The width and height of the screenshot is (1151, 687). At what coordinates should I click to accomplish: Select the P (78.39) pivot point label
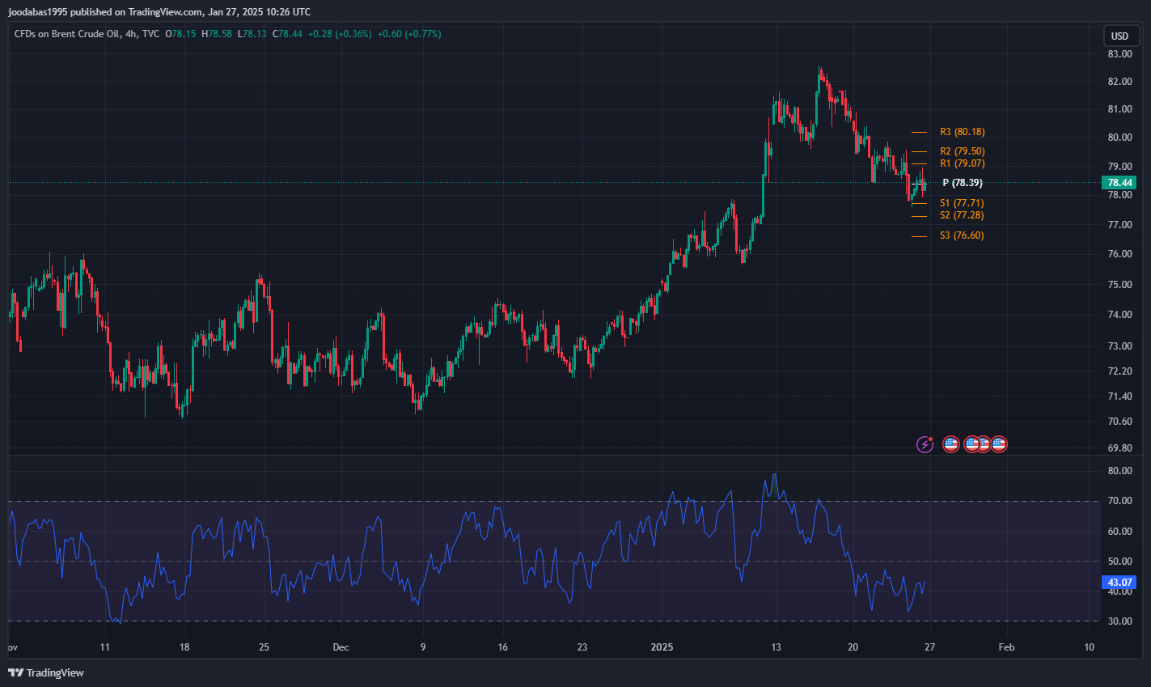(962, 183)
